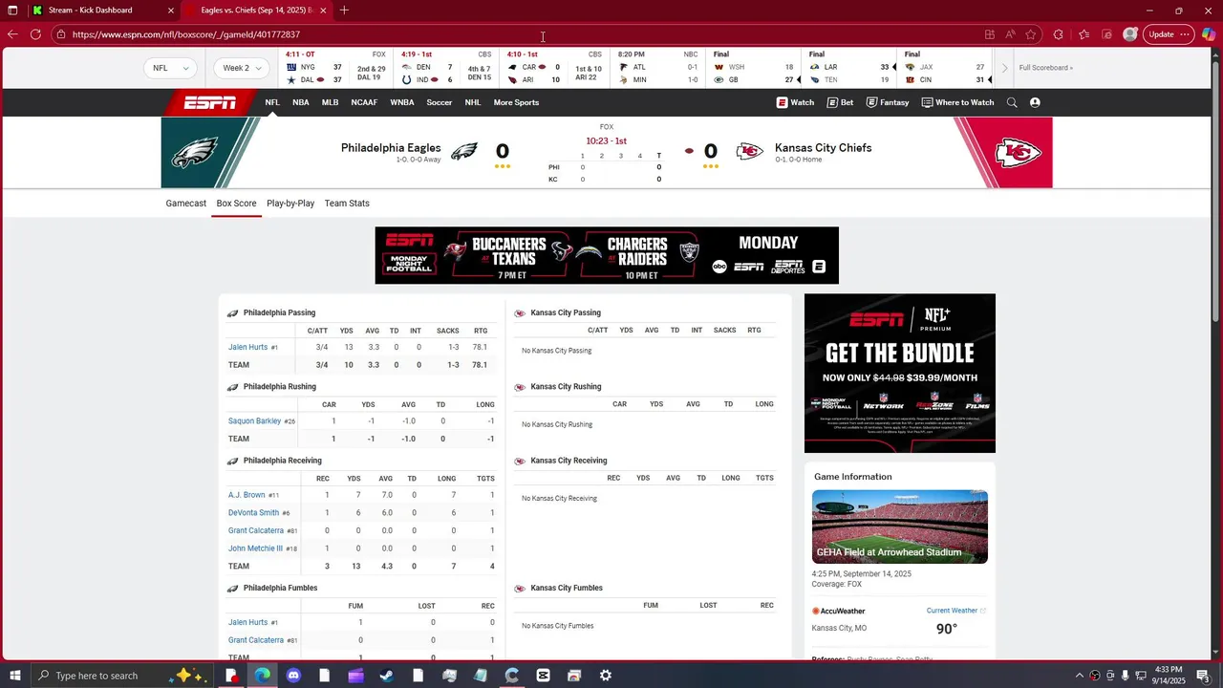This screenshot has width=1223, height=688.
Task: Open ESPN Watch link
Action: click(x=796, y=102)
